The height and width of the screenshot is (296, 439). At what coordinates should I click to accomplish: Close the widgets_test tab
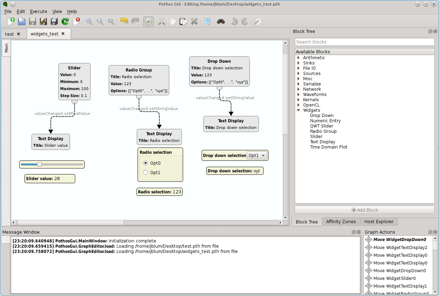63,34
